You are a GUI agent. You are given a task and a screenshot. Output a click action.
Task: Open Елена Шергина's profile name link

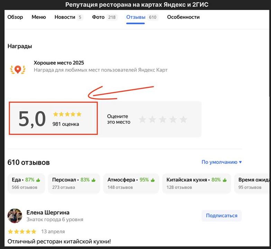point(48,212)
